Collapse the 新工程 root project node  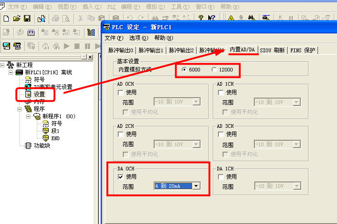point(3,65)
